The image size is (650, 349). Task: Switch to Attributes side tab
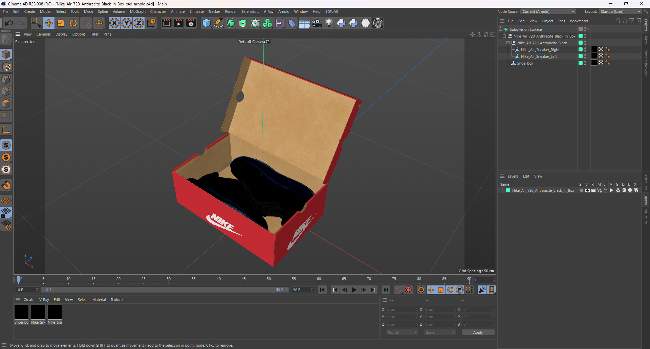point(646,182)
